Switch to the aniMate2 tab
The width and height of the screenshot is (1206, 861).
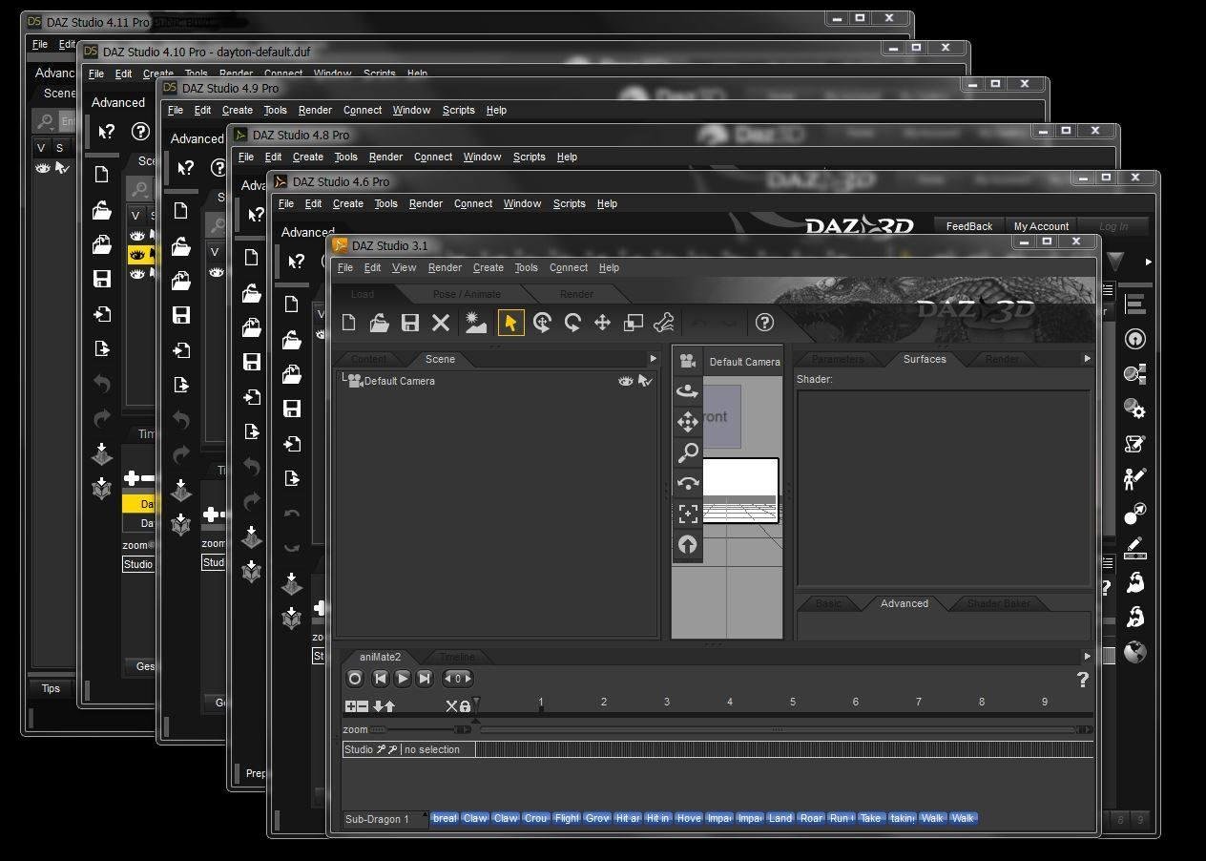point(380,657)
